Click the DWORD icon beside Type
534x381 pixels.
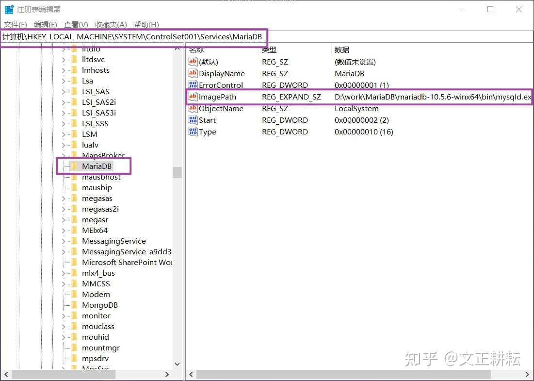(x=193, y=132)
